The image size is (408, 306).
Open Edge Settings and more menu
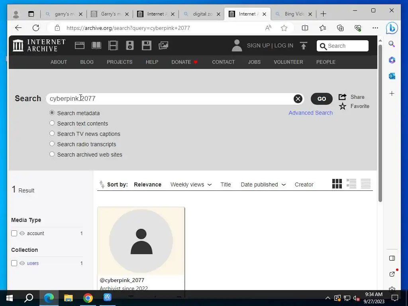tap(375, 28)
